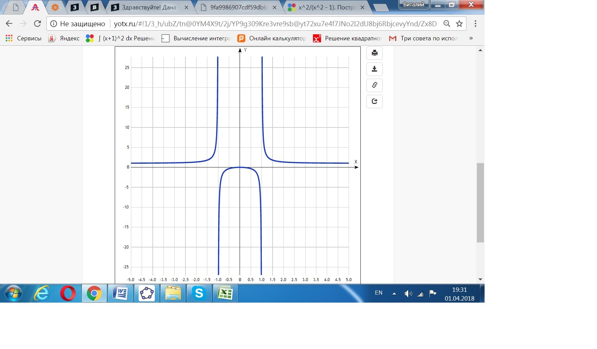Download the graph image
The height and width of the screenshot is (349, 597).
click(x=374, y=69)
